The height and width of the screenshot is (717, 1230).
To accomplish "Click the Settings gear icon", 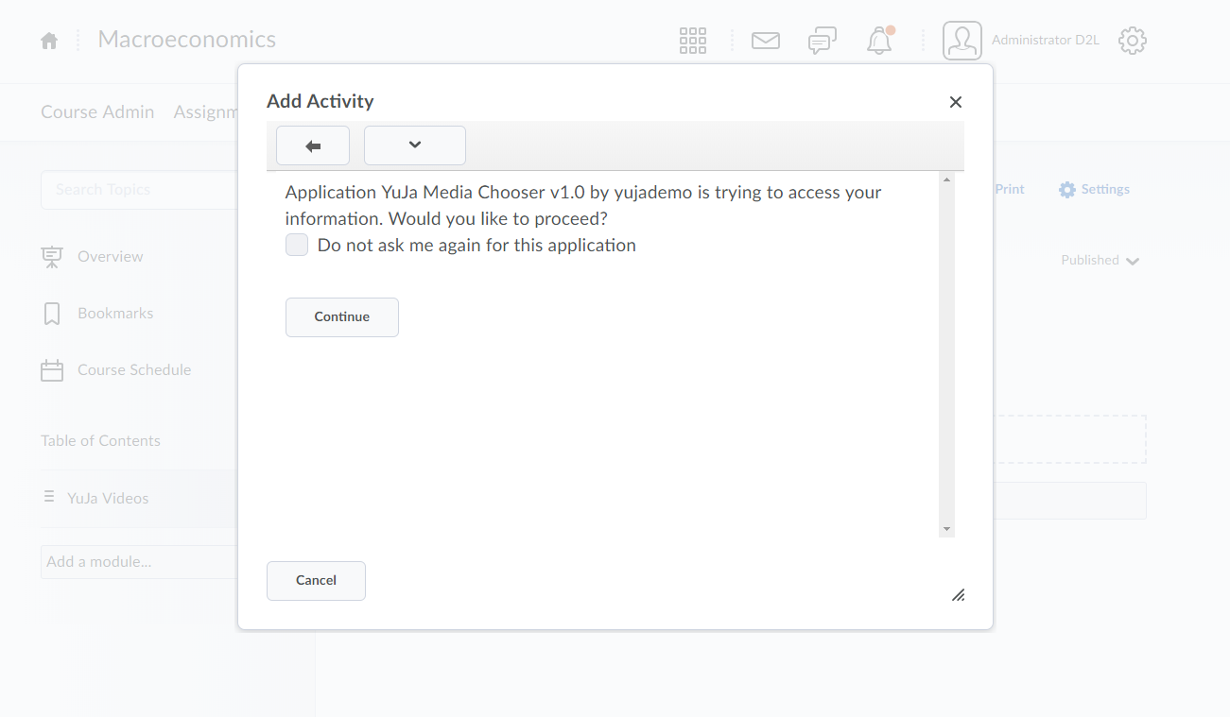I will [x=1067, y=190].
